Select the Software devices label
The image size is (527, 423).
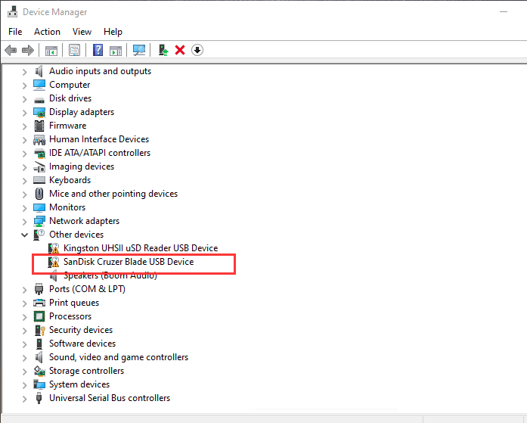point(82,344)
